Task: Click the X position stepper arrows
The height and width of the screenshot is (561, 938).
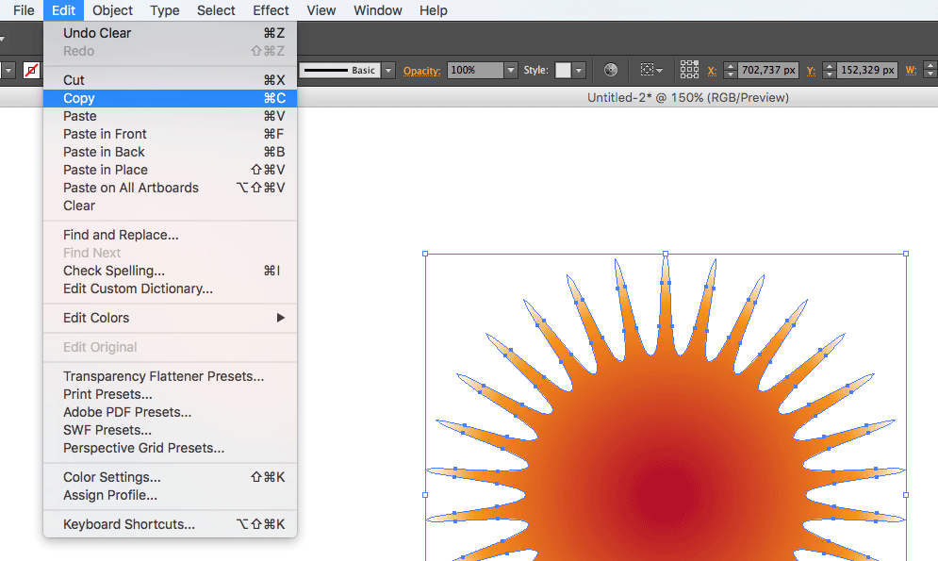Action: coord(729,71)
